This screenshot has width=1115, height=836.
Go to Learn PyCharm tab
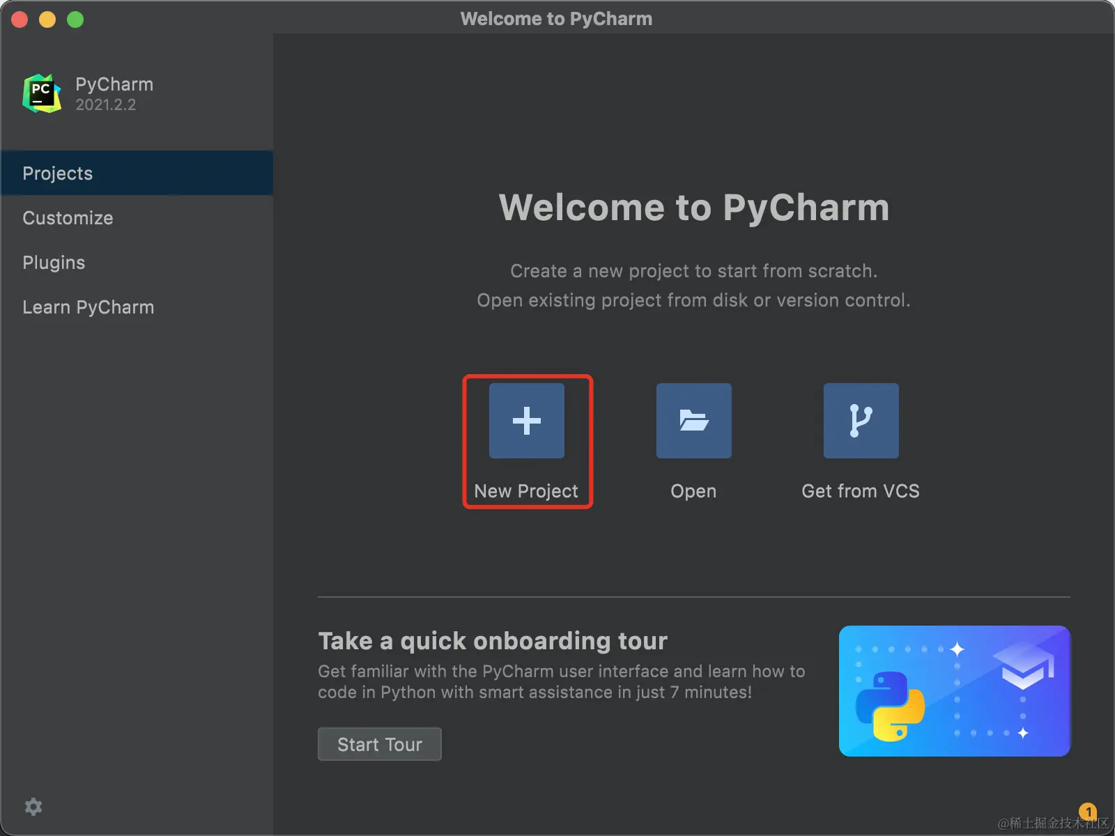137,307
